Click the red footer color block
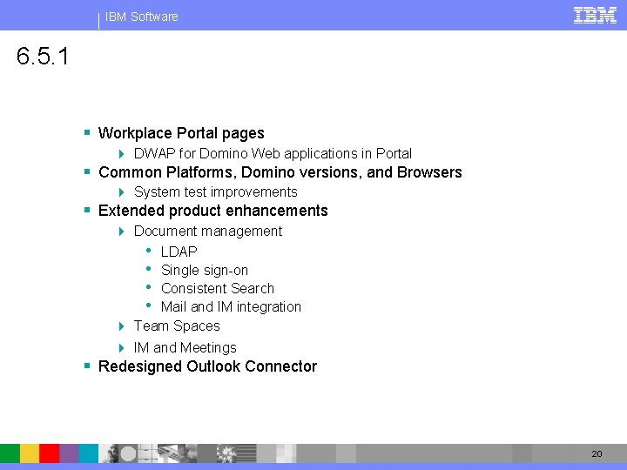The height and width of the screenshot is (470, 627). (49, 453)
